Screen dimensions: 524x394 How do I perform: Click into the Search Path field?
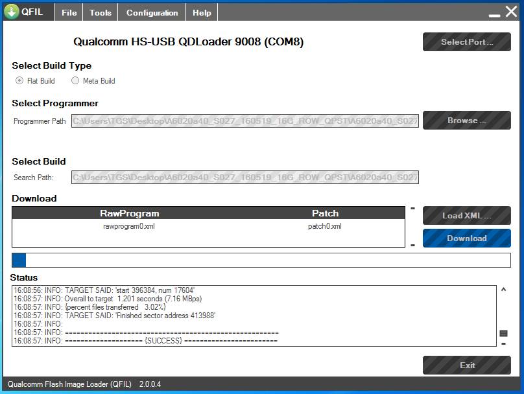coord(245,178)
